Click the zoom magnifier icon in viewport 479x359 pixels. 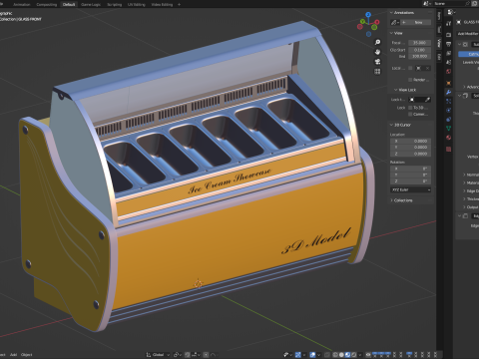tap(377, 42)
